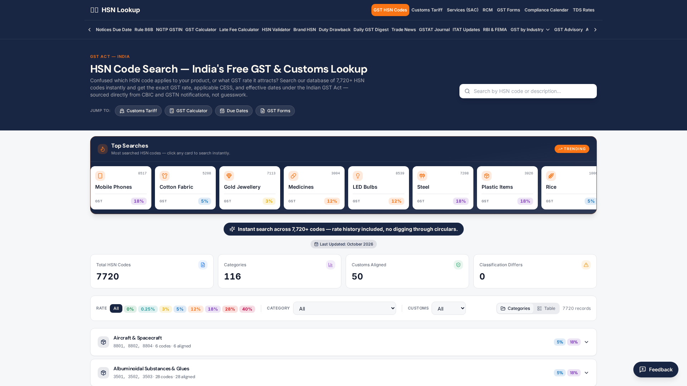Viewport: 687px width, 386px height.
Task: Focus the HSN code search field
Action: pos(528,91)
